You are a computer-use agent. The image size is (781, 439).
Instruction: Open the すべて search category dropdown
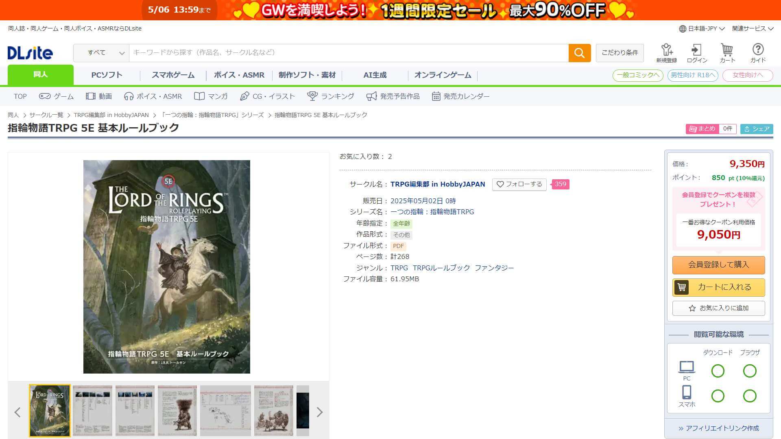click(x=101, y=53)
